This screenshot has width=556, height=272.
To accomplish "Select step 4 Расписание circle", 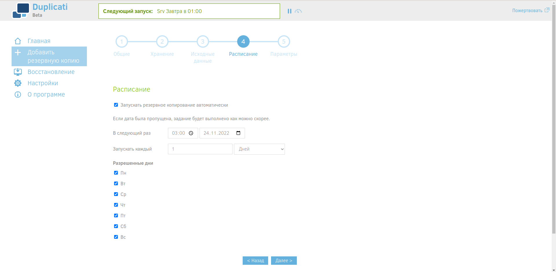I will point(243,42).
